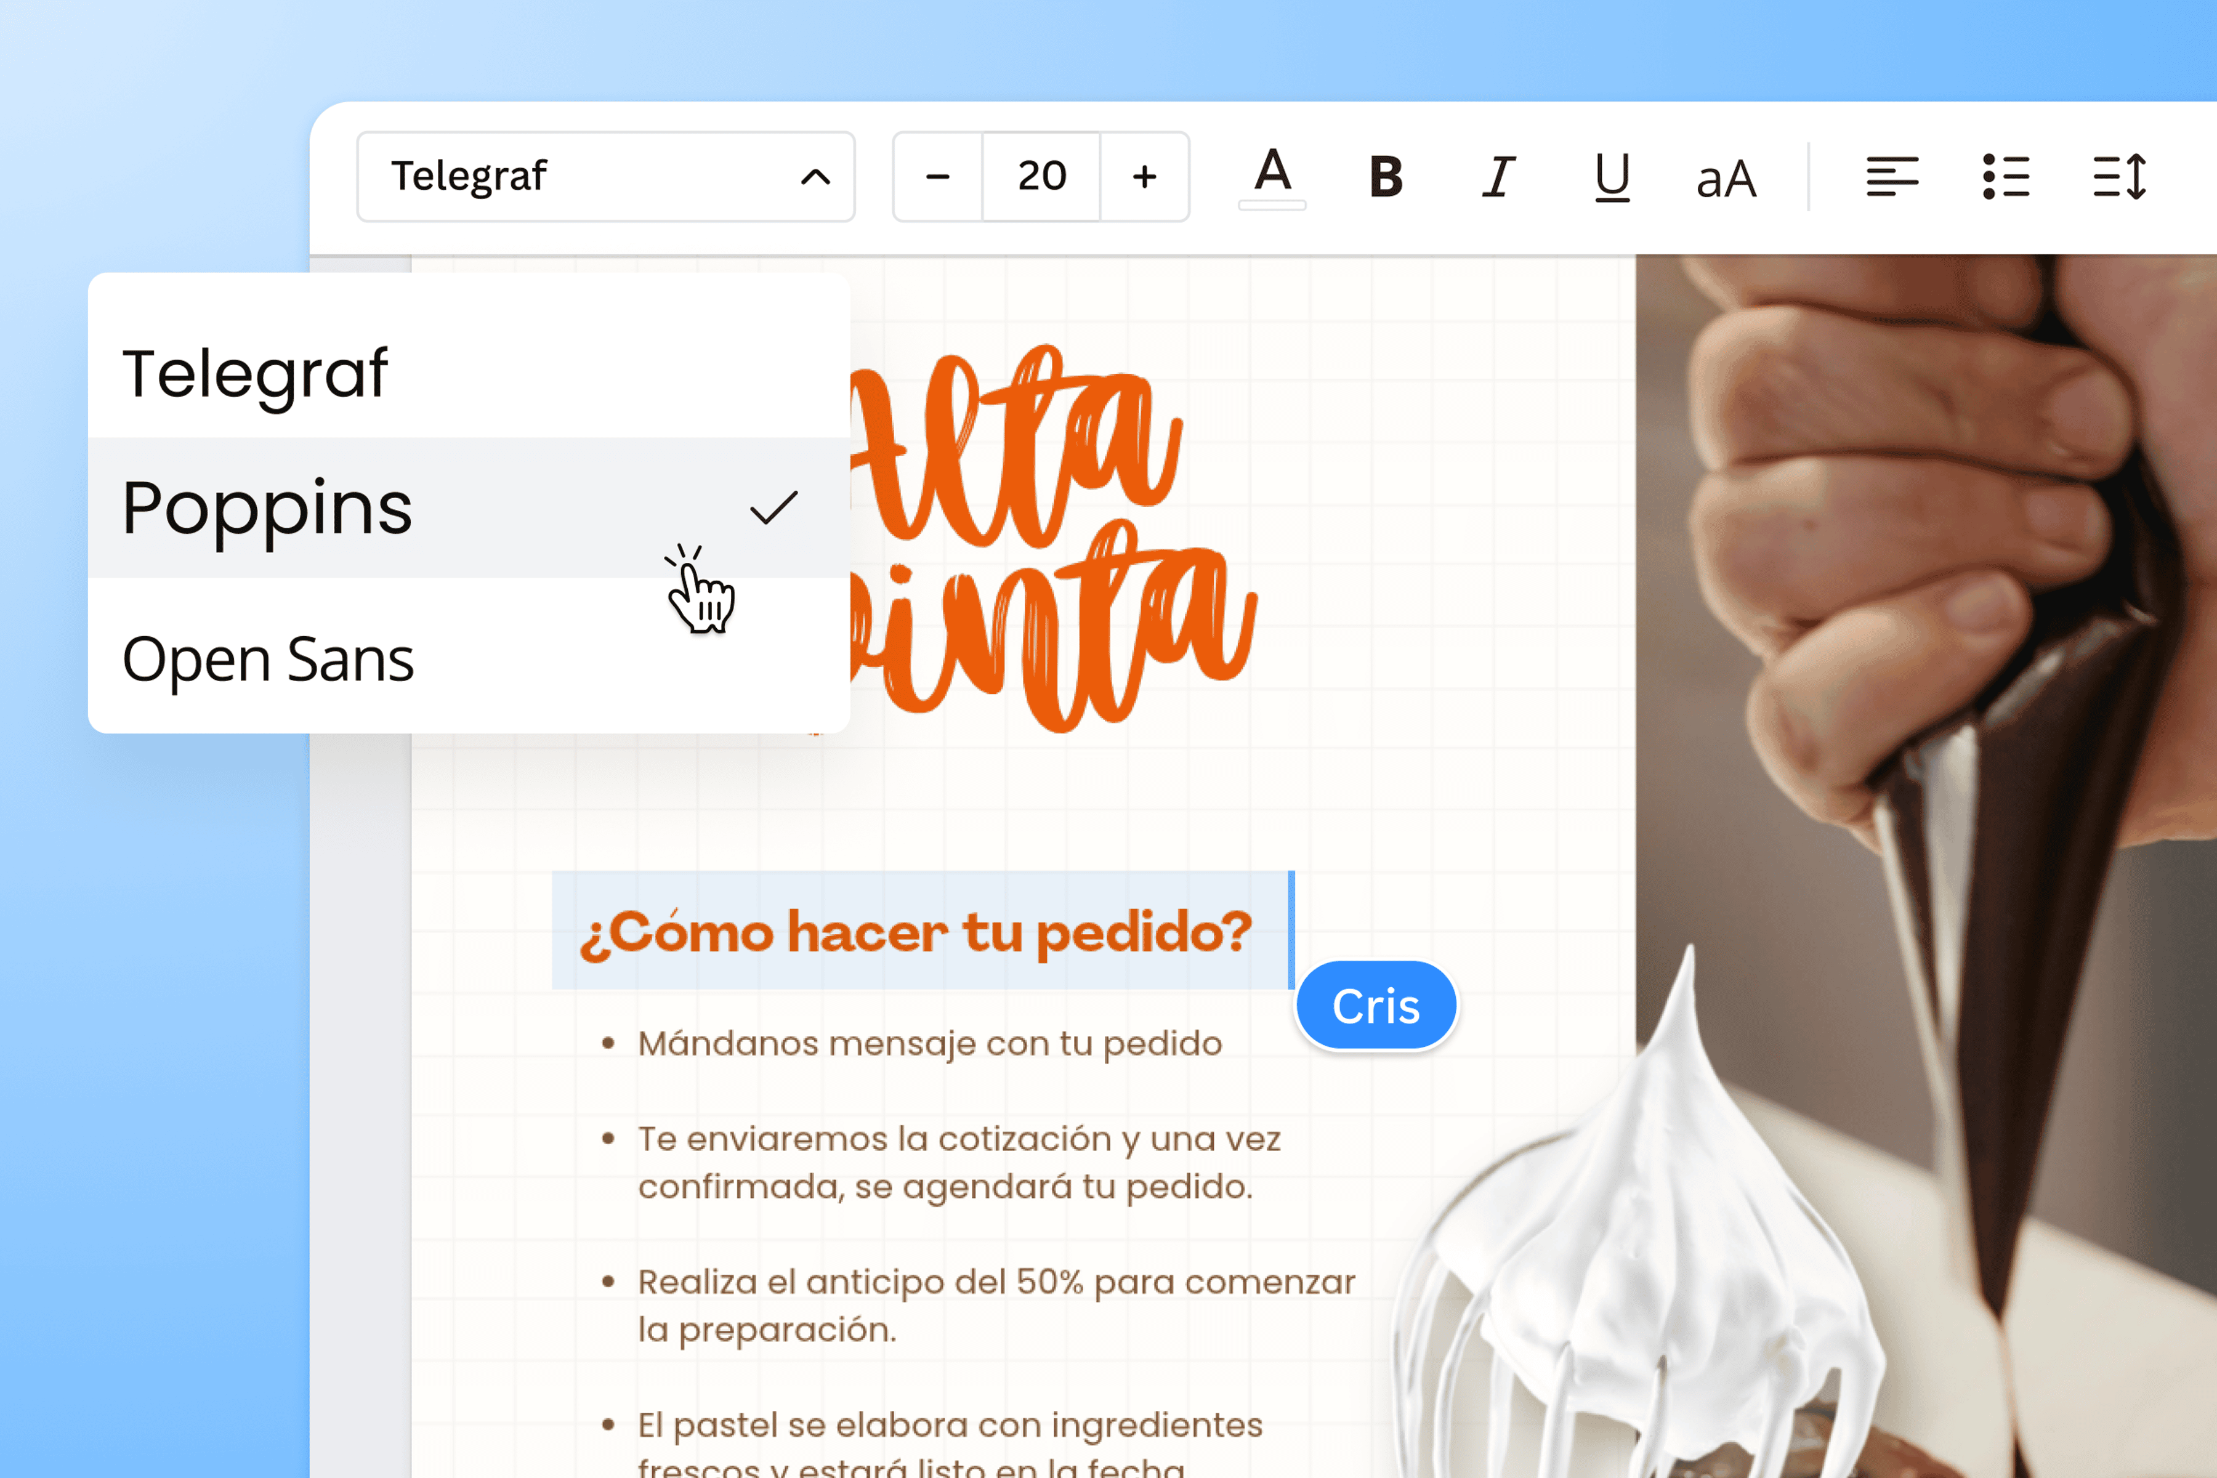This screenshot has height=1478, width=2217.
Task: Select the pastry piping bag photo
Action: [x=1926, y=865]
